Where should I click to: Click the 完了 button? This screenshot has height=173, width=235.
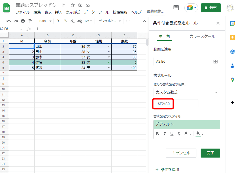[210, 153]
